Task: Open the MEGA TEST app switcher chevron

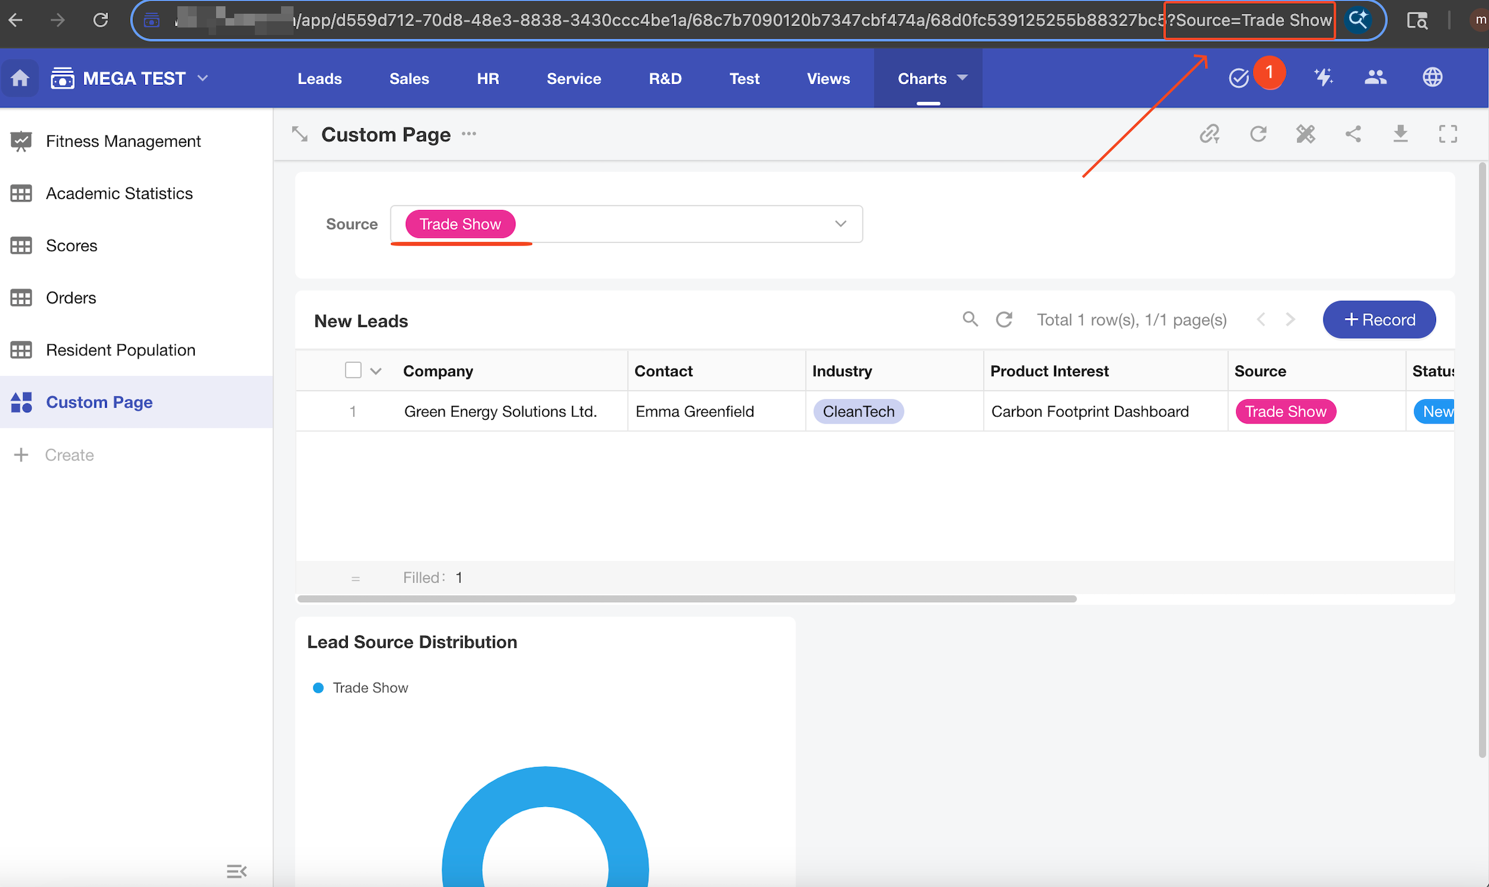Action: click(202, 78)
